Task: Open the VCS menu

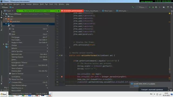Action: click(x=56, y=4)
